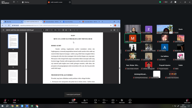The height and width of the screenshot is (108, 192).
Task: Open Chrome tab search dropdown arrow
Action: pyautogui.click(x=2, y=22)
